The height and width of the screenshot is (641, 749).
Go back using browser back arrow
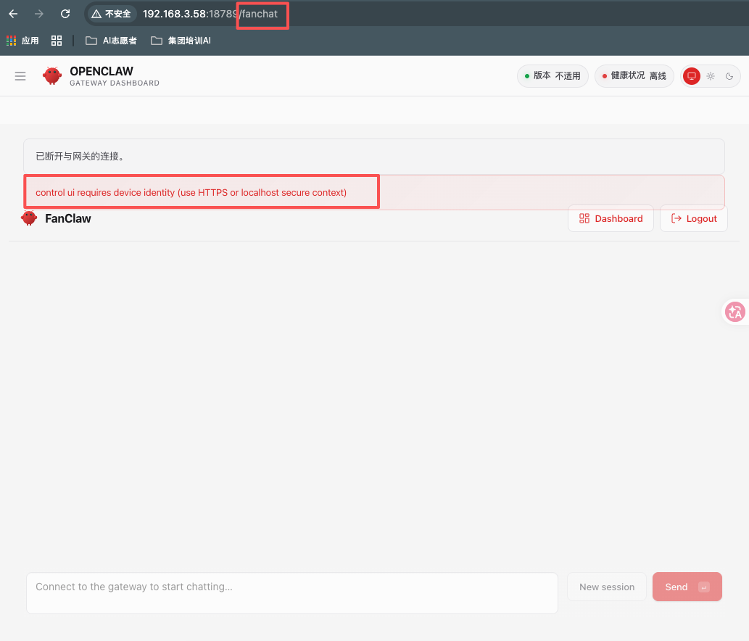pos(13,14)
